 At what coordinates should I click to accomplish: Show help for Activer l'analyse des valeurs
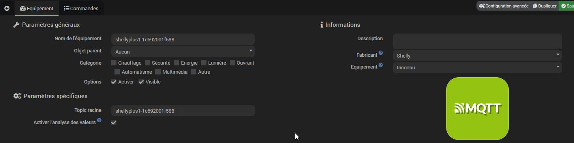pyautogui.click(x=99, y=120)
